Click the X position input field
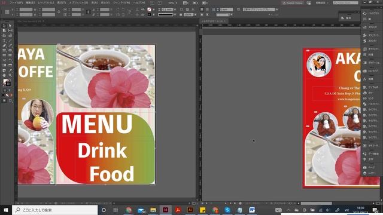Viewport: 383px width, 215px height. 26,10
